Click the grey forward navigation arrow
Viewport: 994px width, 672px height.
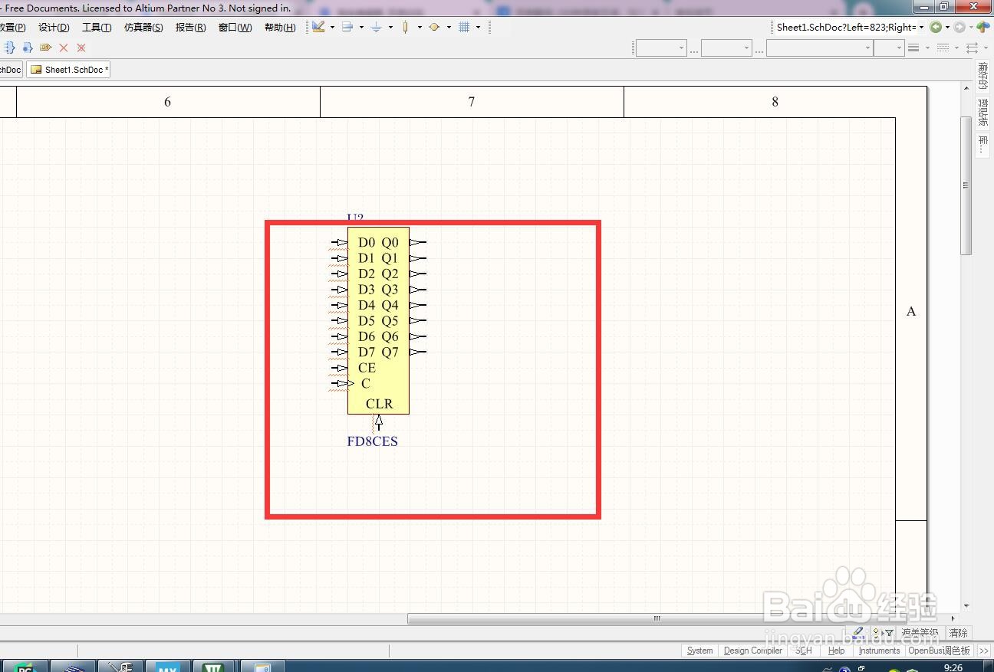click(x=959, y=27)
